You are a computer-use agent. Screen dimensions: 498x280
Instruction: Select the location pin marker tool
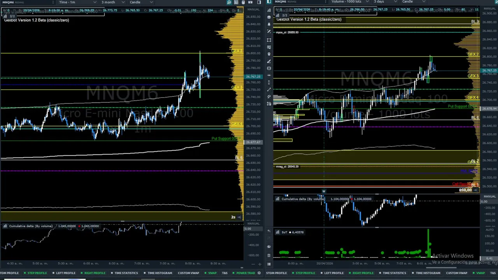269,54
